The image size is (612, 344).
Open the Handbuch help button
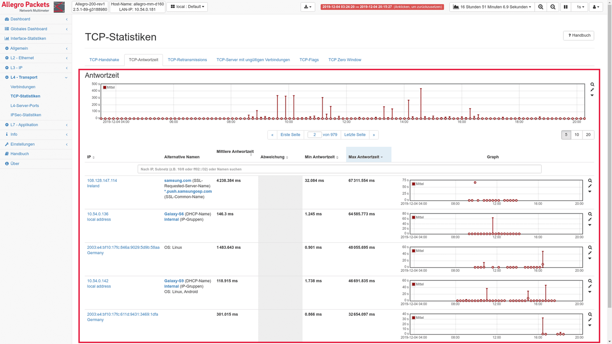click(x=579, y=36)
